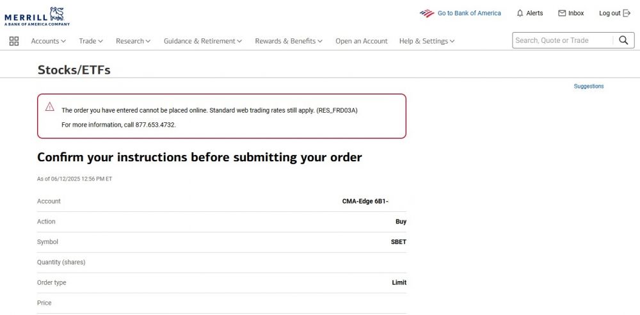Expand the Accounts dropdown menu
The height and width of the screenshot is (315, 640).
[49, 41]
